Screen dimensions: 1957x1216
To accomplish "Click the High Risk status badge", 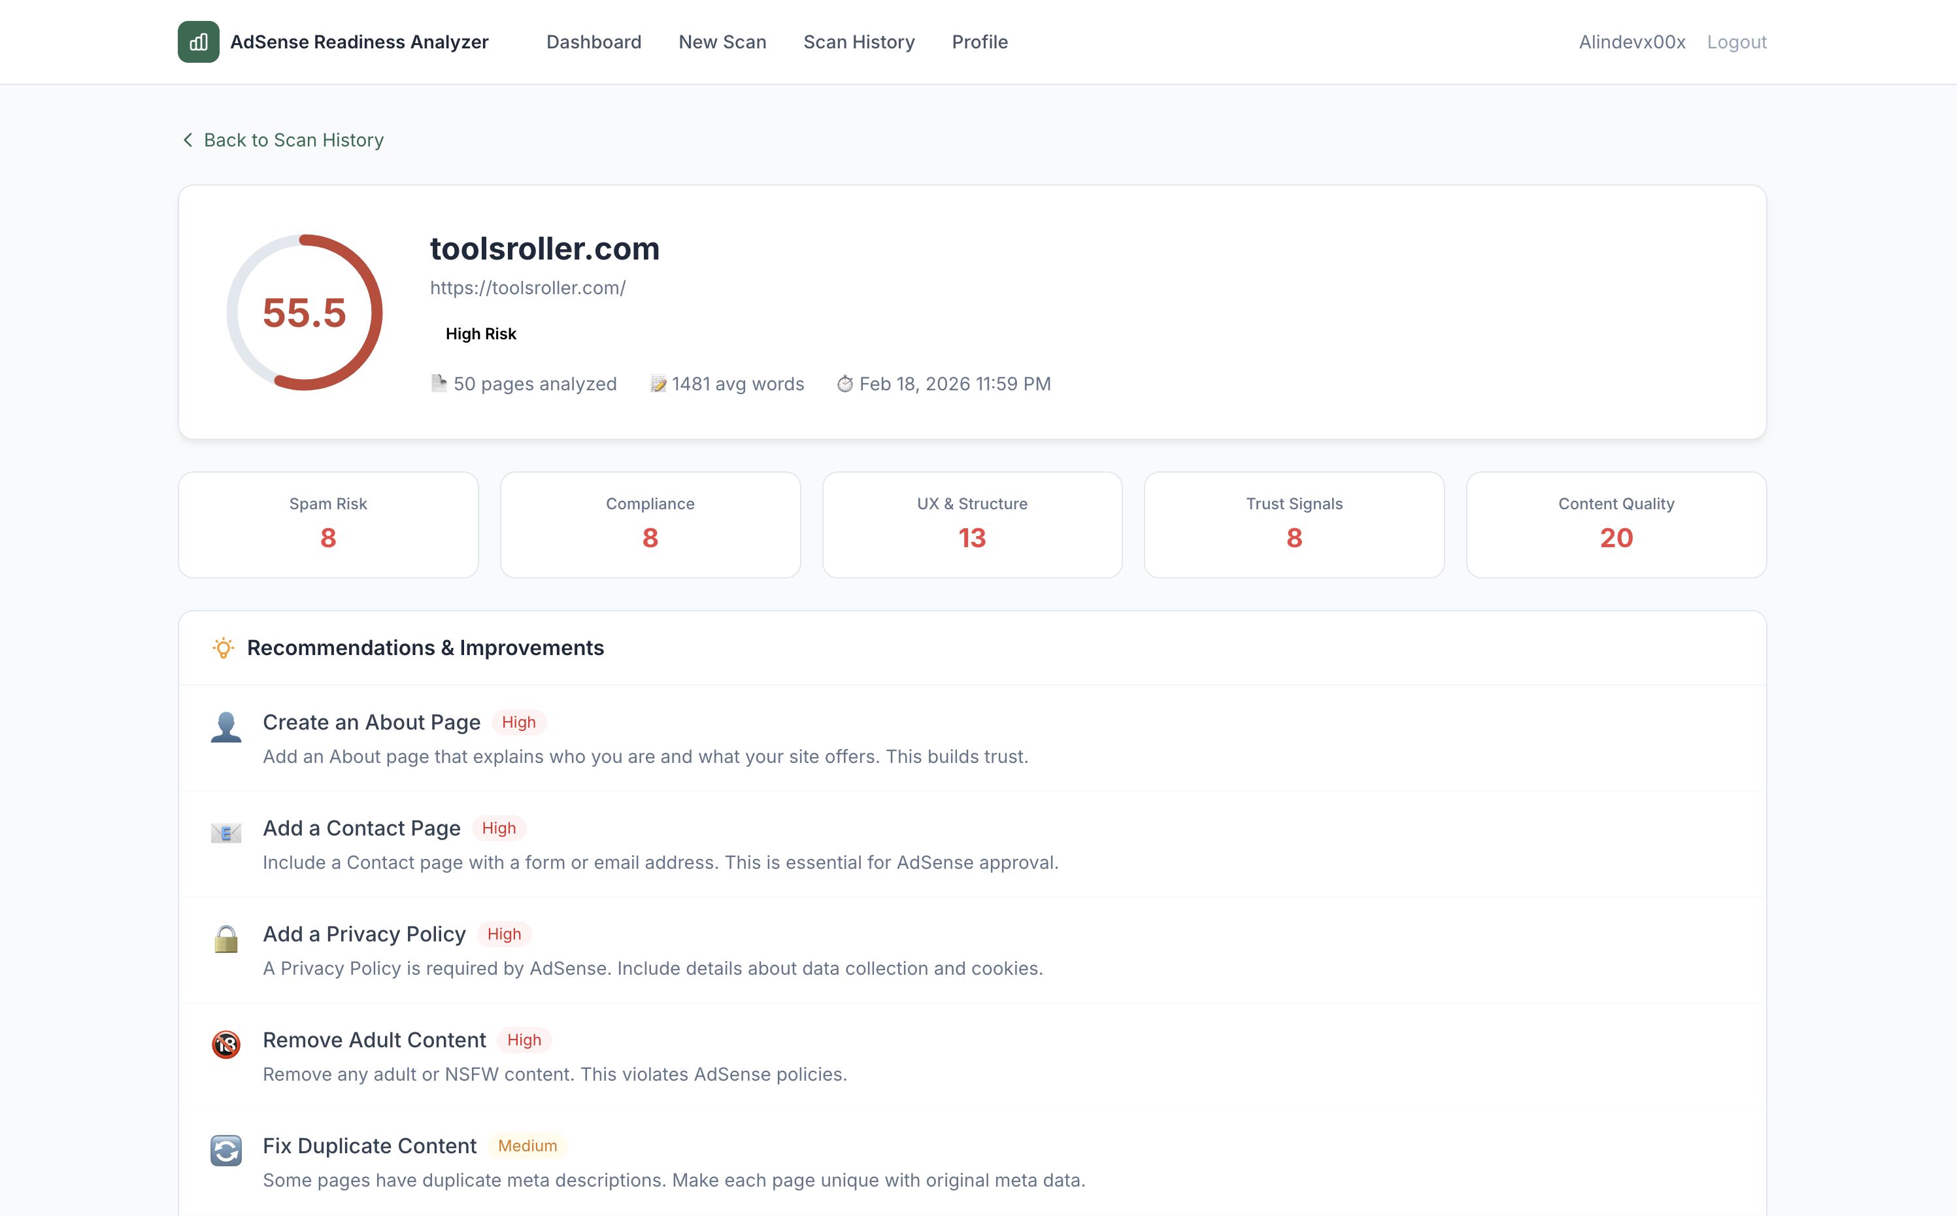I will [481, 334].
